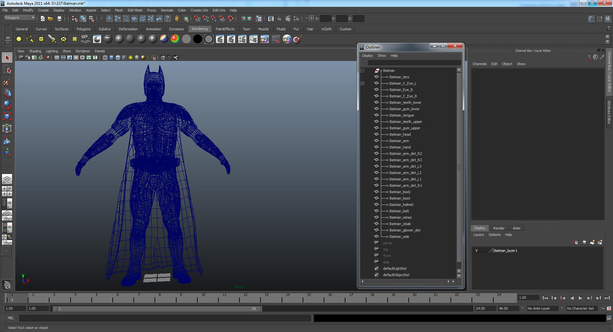Toggle Batman_layer1 visibility V box
This screenshot has width=613, height=332.
pyautogui.click(x=476, y=251)
